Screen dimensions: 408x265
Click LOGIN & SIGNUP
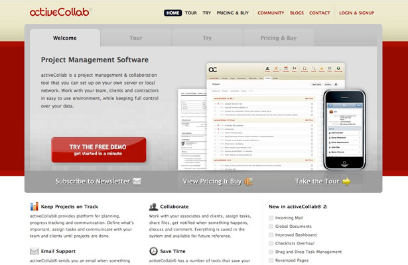(356, 13)
